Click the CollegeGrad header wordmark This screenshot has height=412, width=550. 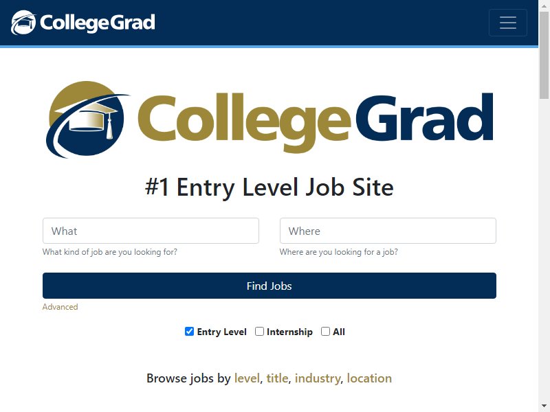[97, 23]
